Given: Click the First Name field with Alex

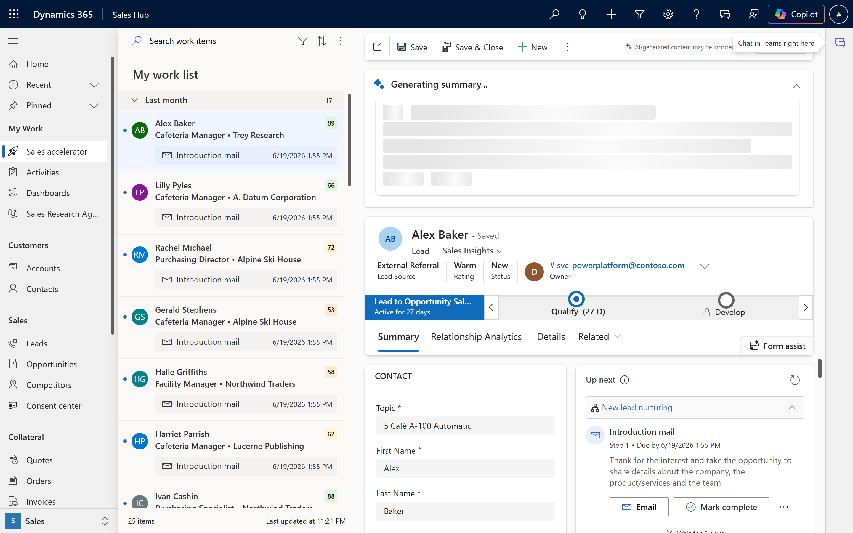Looking at the screenshot, I should tap(465, 468).
